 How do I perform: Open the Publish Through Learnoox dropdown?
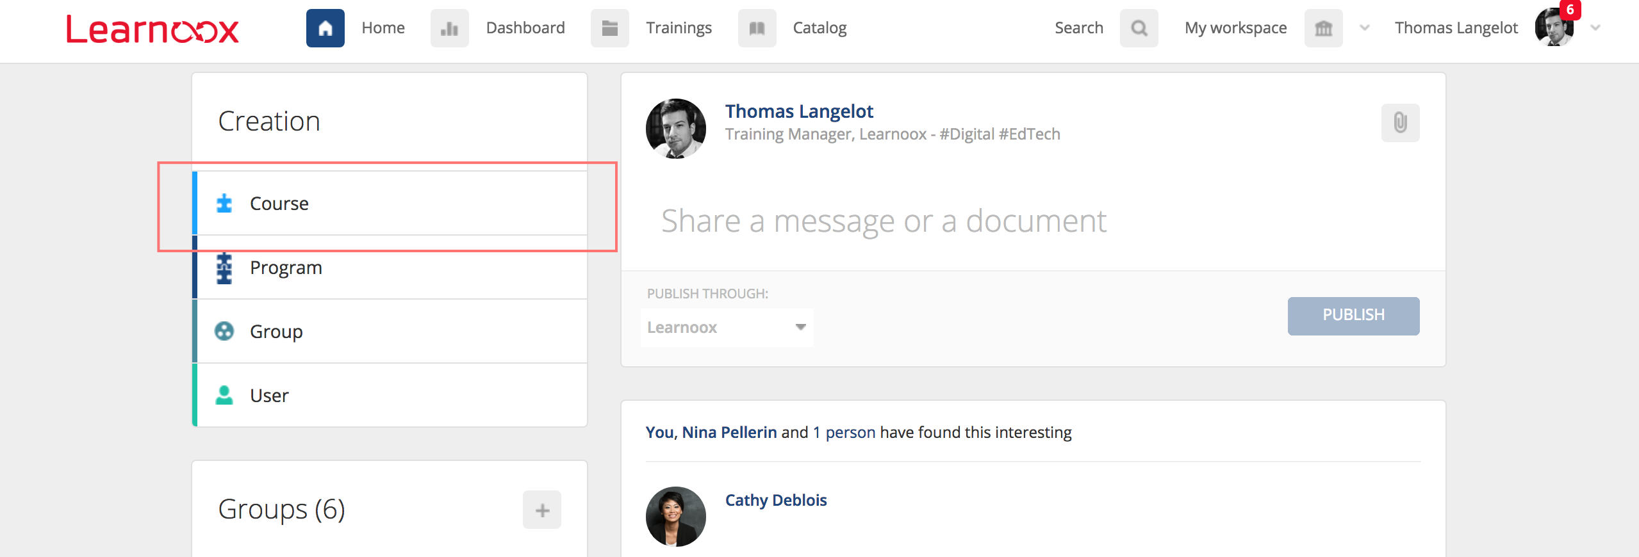(x=727, y=328)
